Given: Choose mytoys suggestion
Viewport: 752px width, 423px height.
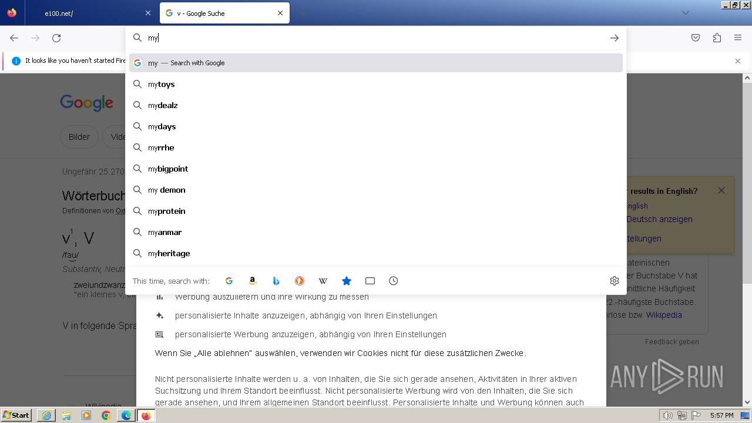Looking at the screenshot, I should pos(376,84).
